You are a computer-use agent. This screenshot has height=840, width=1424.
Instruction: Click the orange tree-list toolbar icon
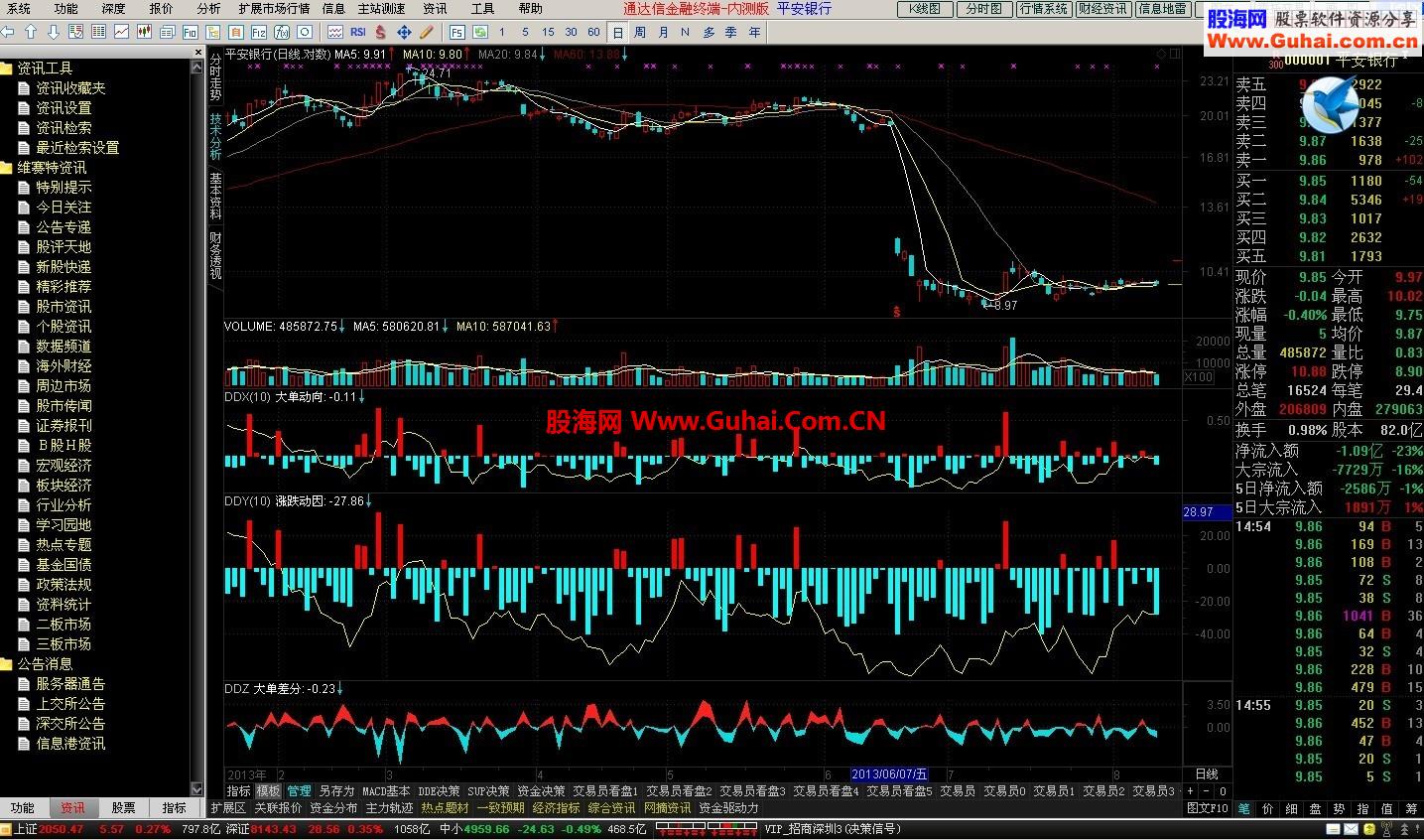(213, 32)
